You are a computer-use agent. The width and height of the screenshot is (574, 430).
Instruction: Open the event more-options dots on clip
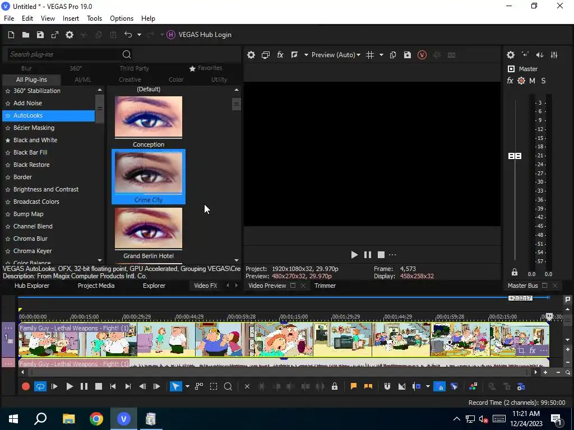click(x=544, y=350)
